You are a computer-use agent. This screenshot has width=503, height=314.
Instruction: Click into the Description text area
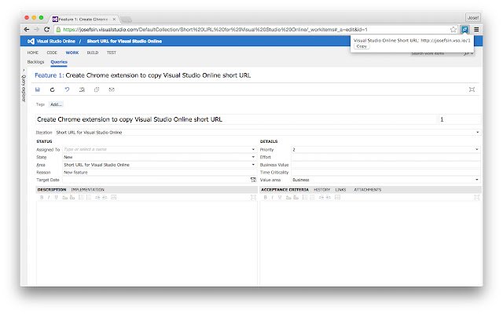click(147, 243)
